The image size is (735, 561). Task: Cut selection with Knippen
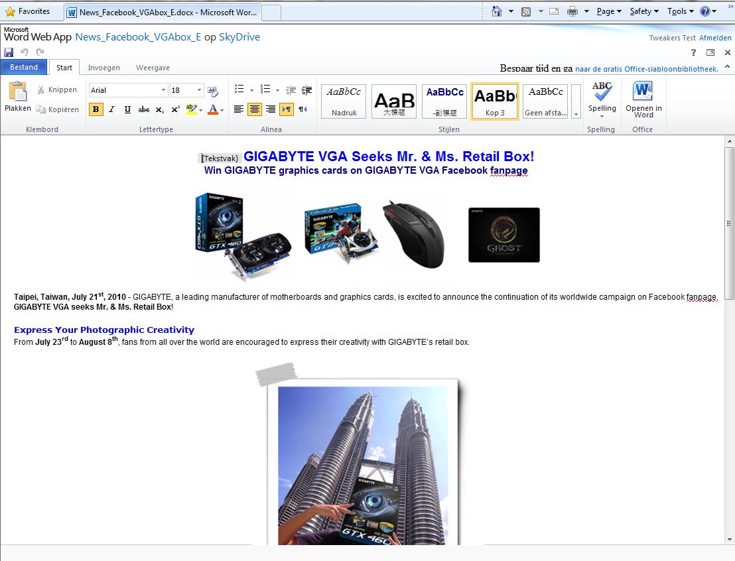tap(57, 90)
